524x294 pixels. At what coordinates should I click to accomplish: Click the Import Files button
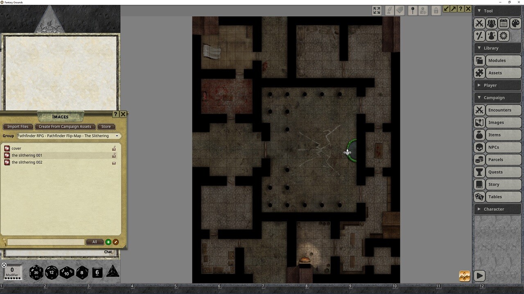pyautogui.click(x=18, y=127)
